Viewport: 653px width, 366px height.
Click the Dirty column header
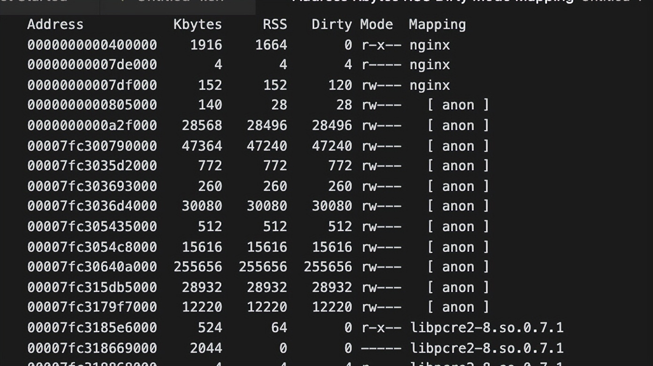tap(332, 24)
